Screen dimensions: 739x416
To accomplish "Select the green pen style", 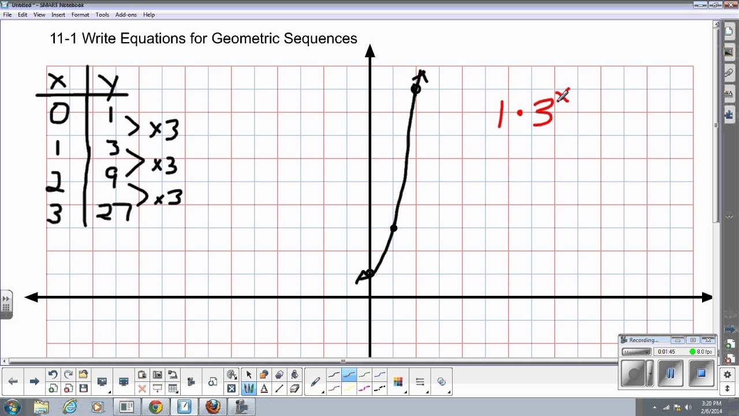I will [x=364, y=374].
